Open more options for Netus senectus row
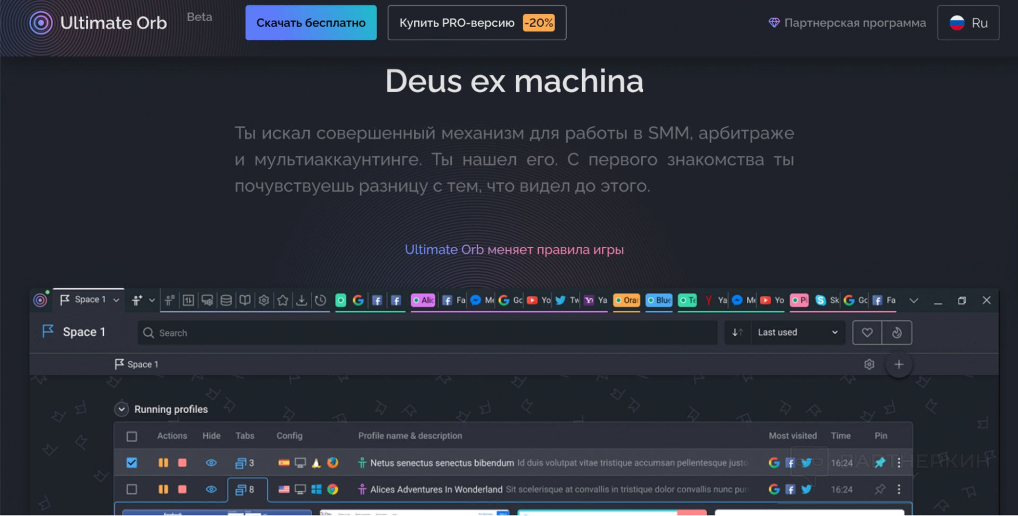The width and height of the screenshot is (1018, 516). 899,463
